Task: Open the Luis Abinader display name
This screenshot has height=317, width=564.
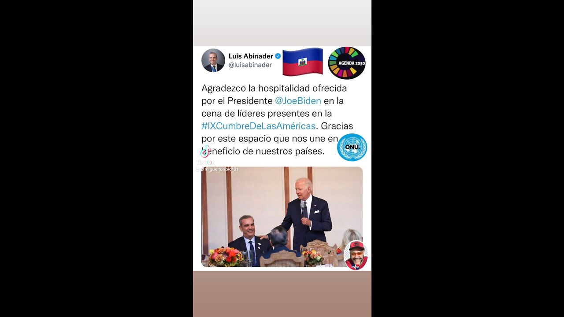Action: point(251,56)
